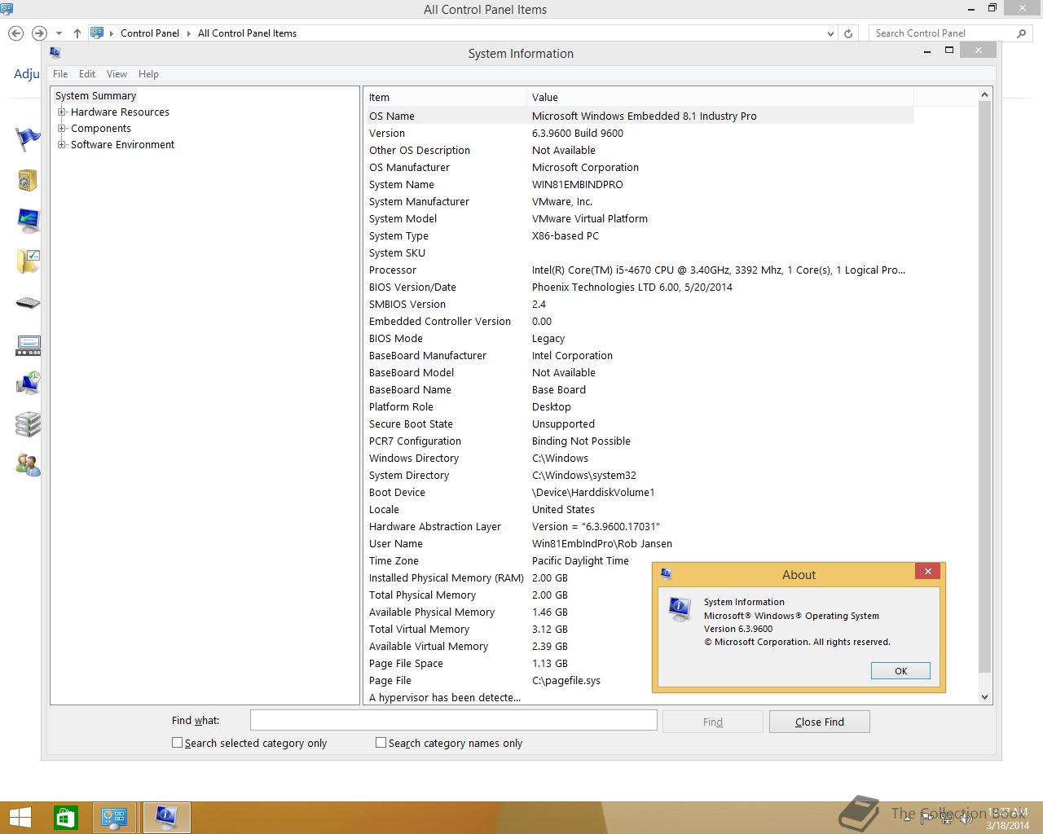Click the Control Panel search magnifier icon

coord(1022,33)
